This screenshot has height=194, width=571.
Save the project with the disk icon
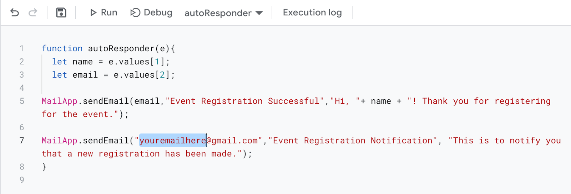(61, 13)
